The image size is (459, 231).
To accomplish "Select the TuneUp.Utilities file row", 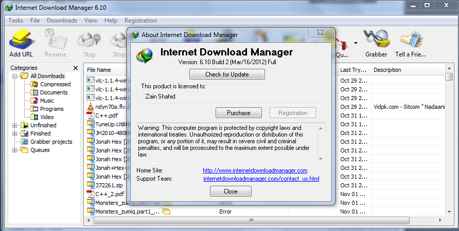I will tap(107, 124).
